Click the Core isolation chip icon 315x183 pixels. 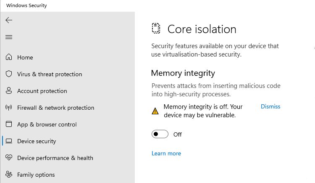pos(156,28)
